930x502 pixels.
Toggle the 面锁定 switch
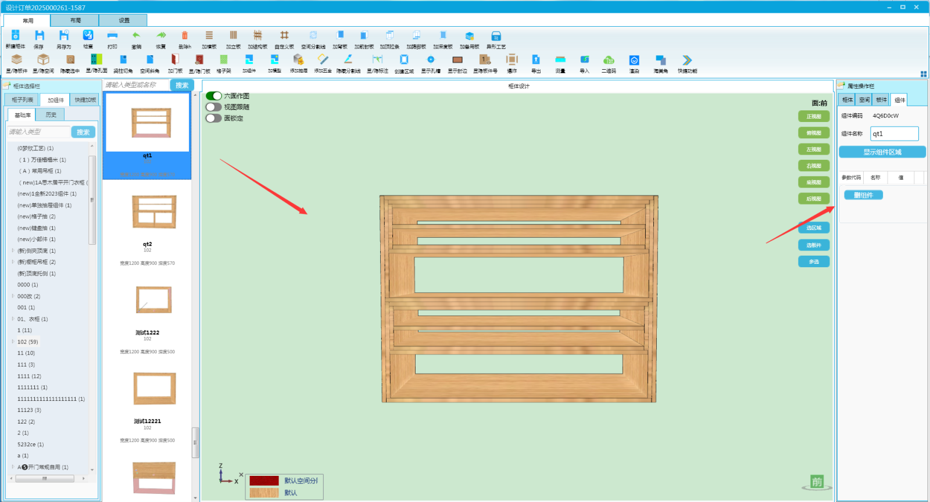213,118
